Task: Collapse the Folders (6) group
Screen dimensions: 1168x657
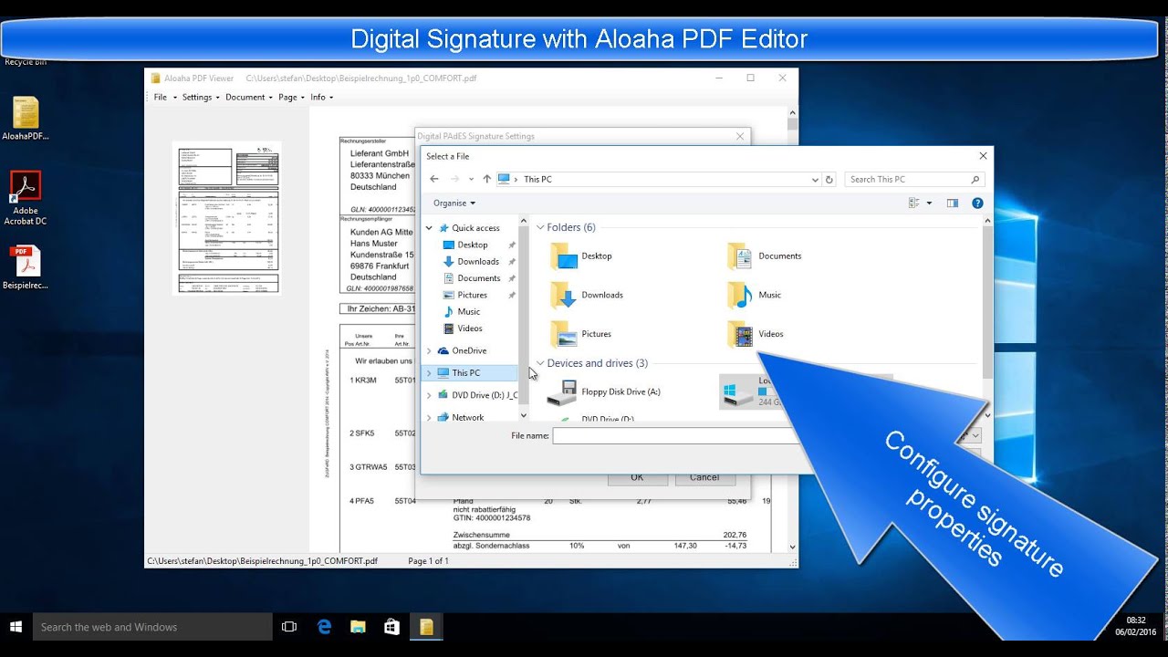Action: tap(540, 227)
